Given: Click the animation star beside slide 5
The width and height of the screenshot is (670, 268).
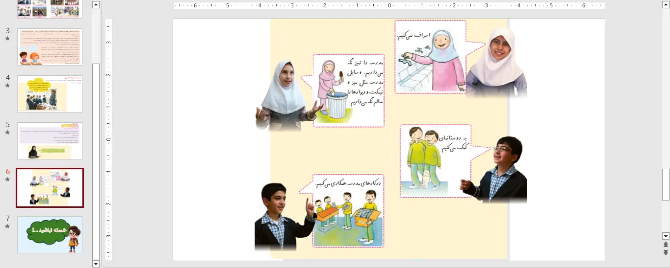Looking at the screenshot, I should [7, 132].
